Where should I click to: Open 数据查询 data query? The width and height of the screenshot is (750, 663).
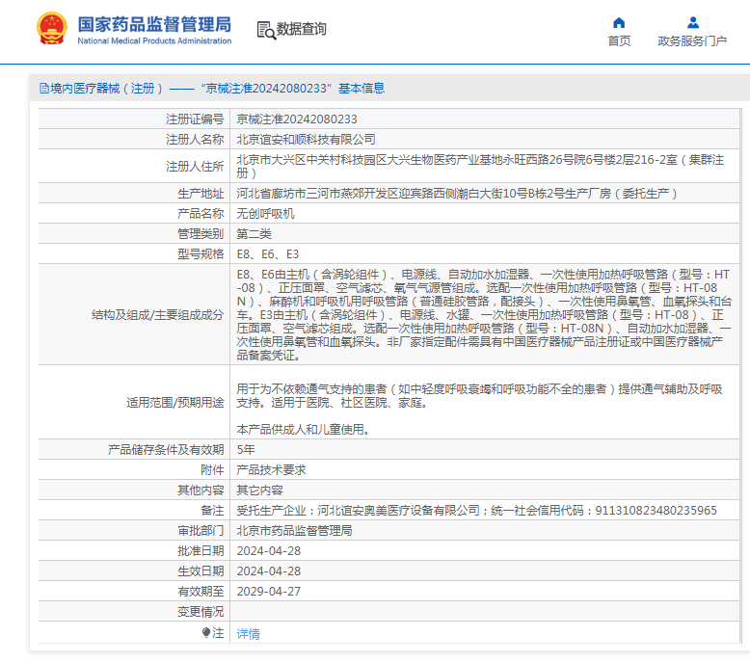[302, 30]
